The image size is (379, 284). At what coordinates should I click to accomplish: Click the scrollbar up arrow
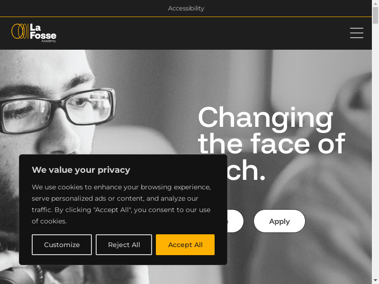click(x=375, y=3)
